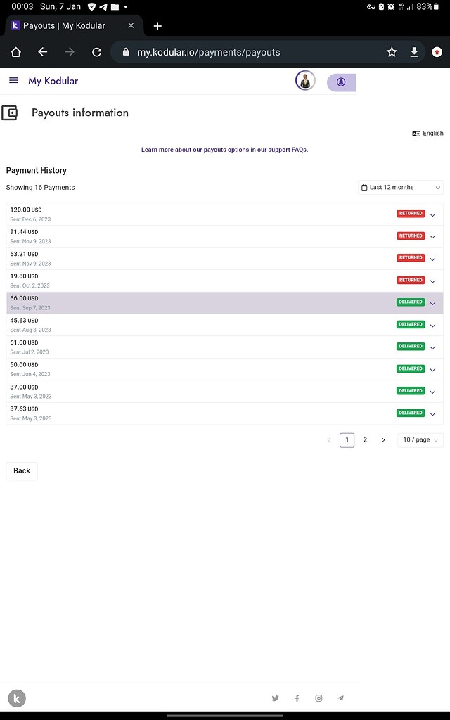The image size is (450, 720).
Task: Click the Back button
Action: [x=21, y=470]
